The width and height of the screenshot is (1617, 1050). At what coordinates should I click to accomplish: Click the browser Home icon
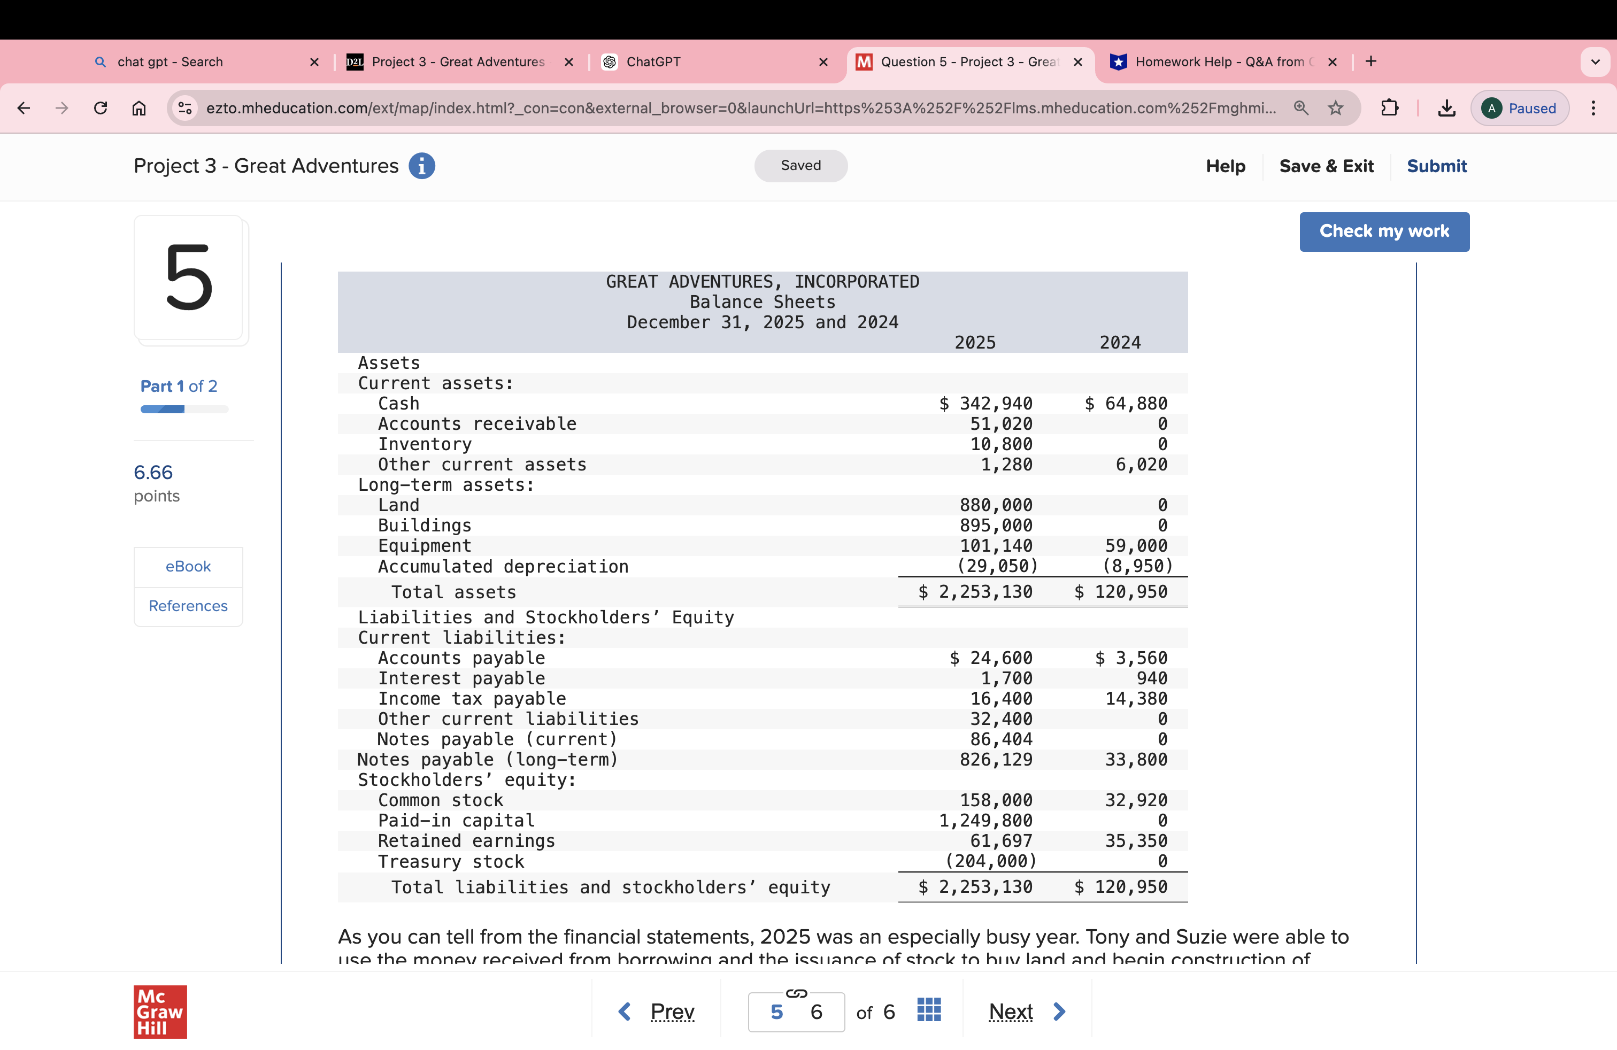tap(139, 108)
